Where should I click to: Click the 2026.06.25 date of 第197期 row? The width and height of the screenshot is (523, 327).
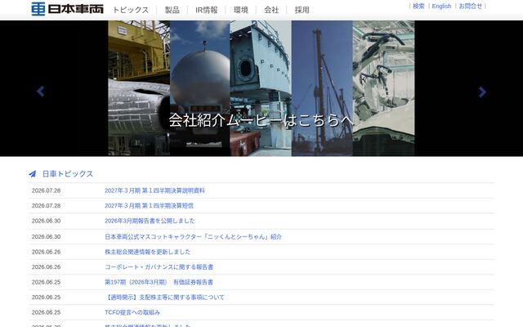click(46, 282)
